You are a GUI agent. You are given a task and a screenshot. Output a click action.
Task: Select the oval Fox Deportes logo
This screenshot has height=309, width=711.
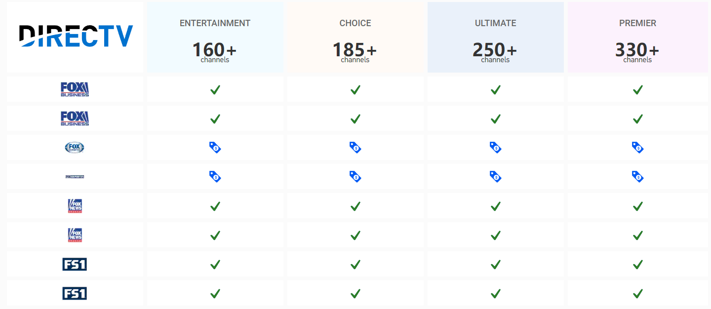[x=75, y=147]
